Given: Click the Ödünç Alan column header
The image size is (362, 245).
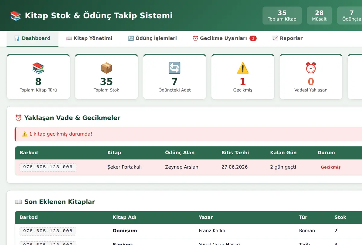Looking at the screenshot, I should (x=180, y=153).
